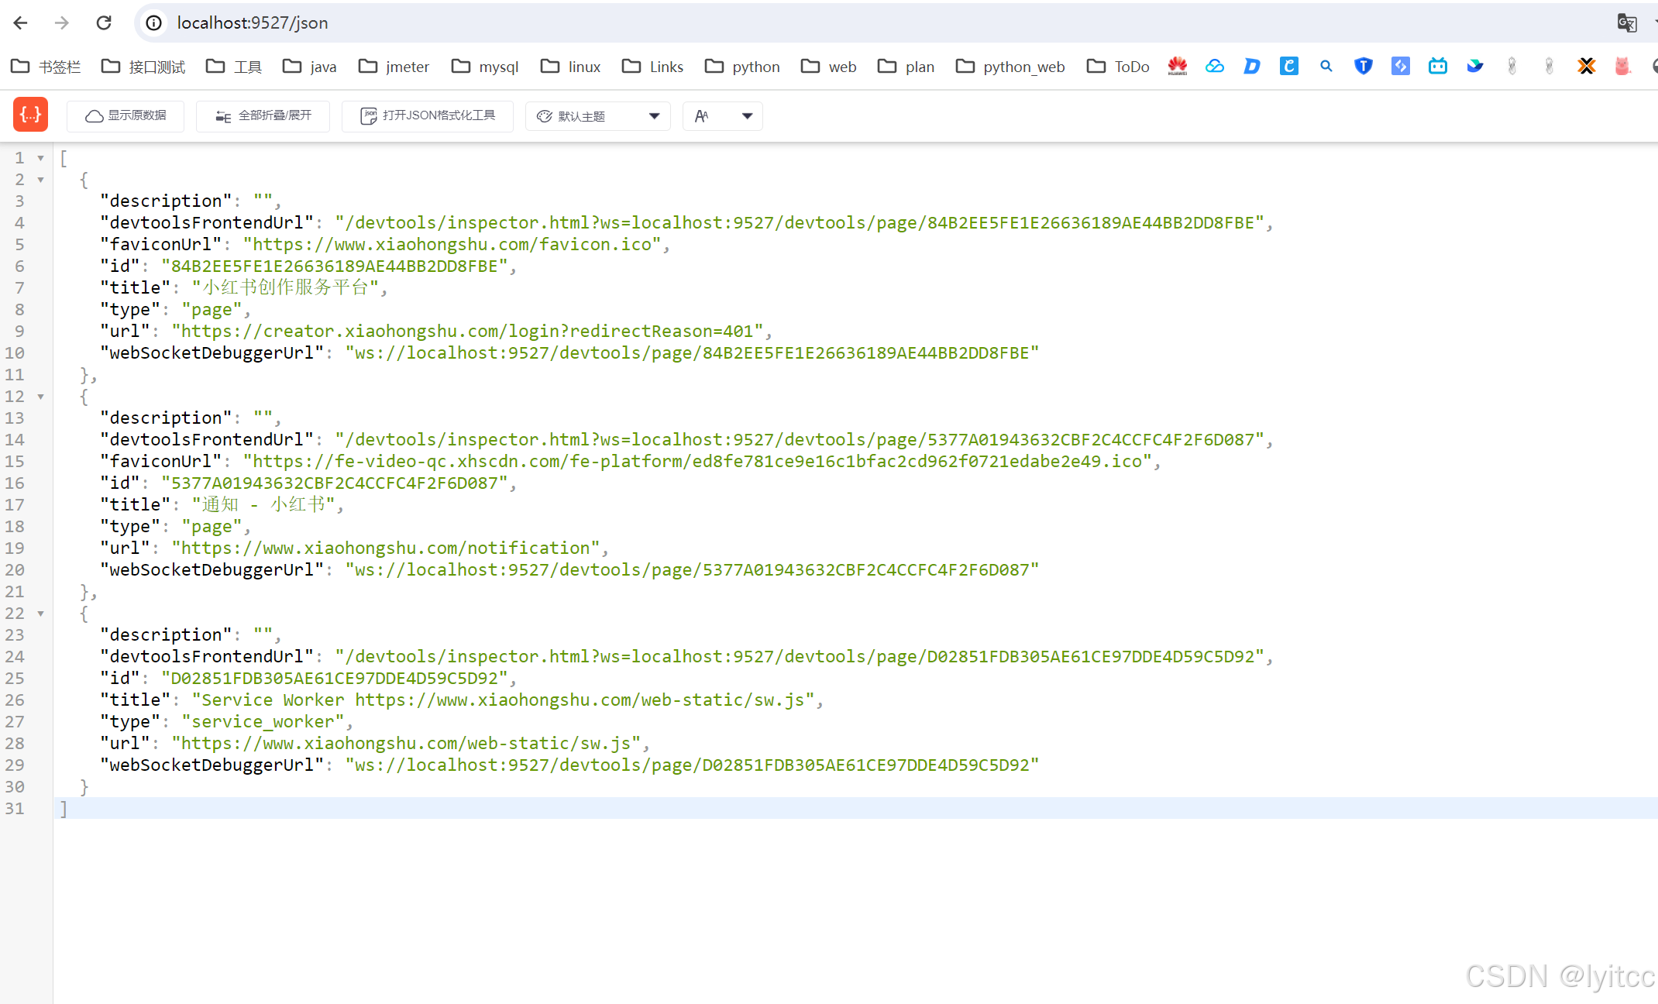Open the python_web bookmarks folder
Image resolution: width=1658 pixels, height=1004 pixels.
[x=1023, y=66]
